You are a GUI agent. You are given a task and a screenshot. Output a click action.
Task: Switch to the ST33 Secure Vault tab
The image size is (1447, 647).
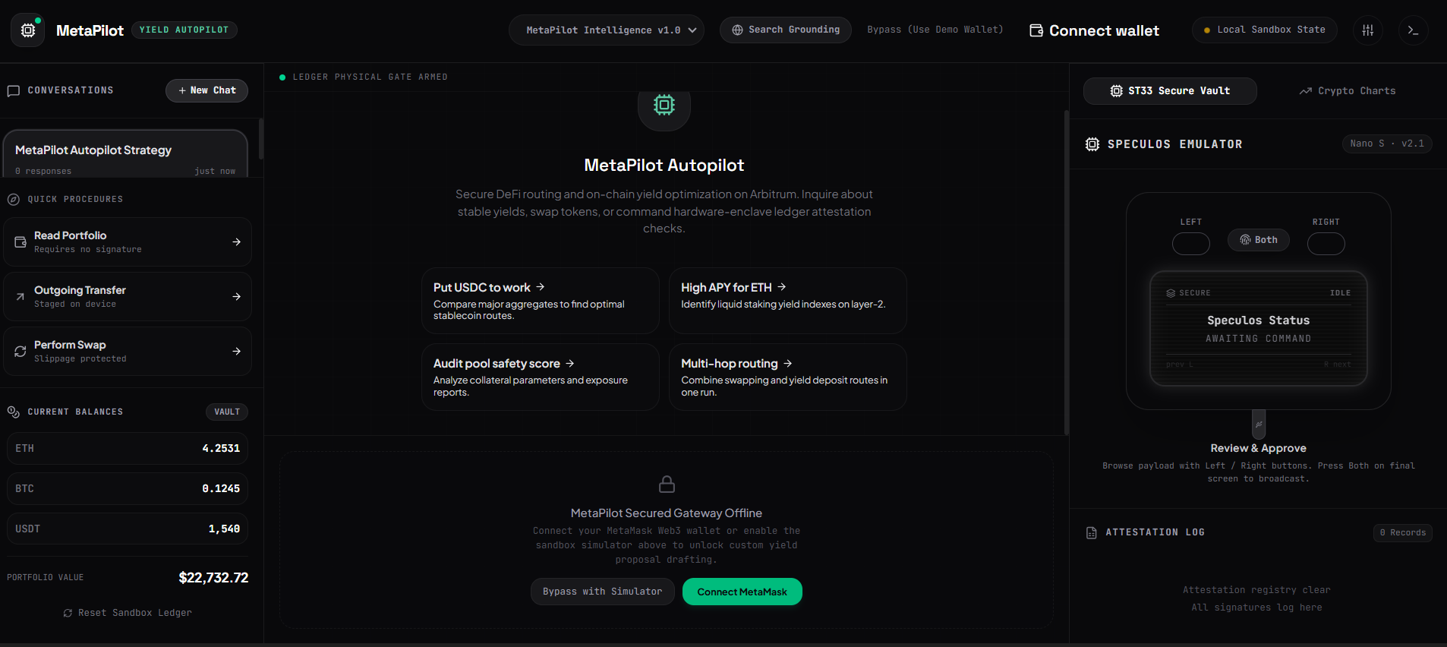point(1170,91)
